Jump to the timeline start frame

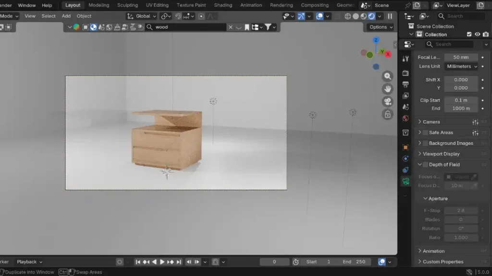[x=138, y=262]
